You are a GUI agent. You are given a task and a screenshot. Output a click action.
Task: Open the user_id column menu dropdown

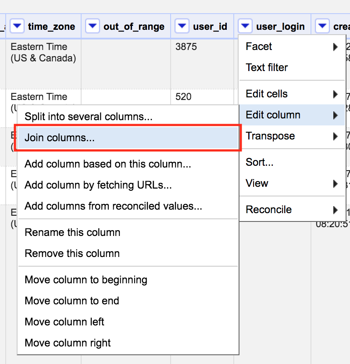[x=182, y=25]
